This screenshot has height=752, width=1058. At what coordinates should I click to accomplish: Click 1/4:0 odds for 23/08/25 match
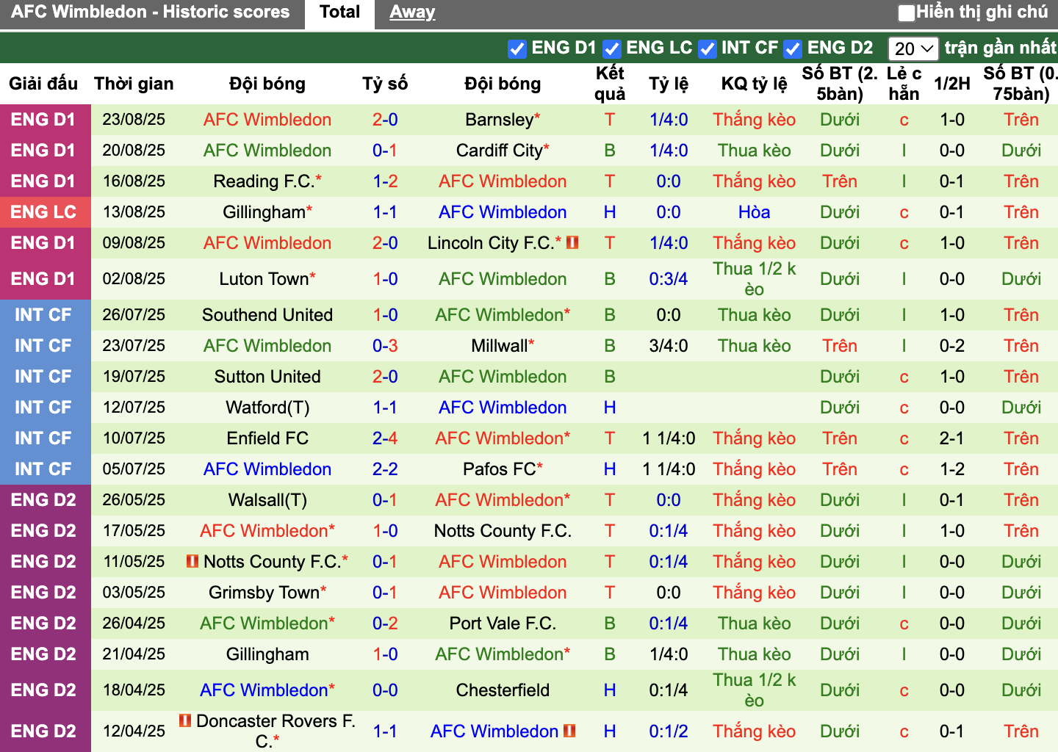click(669, 120)
